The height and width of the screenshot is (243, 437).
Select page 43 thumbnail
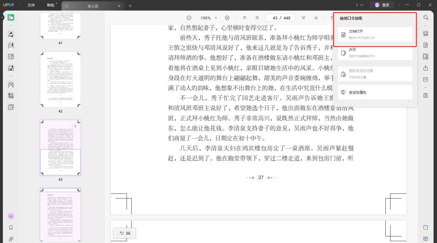[x=60, y=148]
